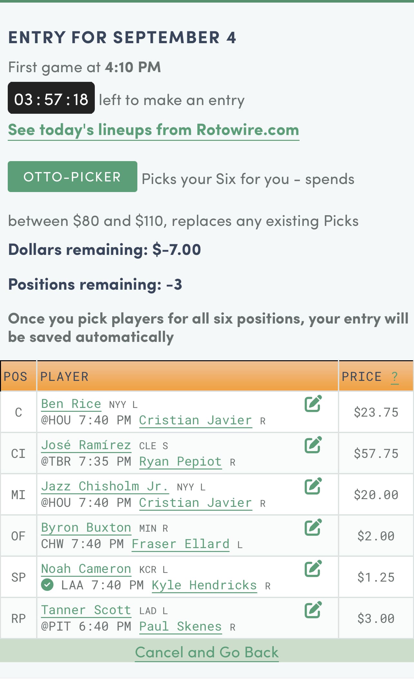The height and width of the screenshot is (686, 414).
Task: Cancel and go back
Action: point(207,652)
